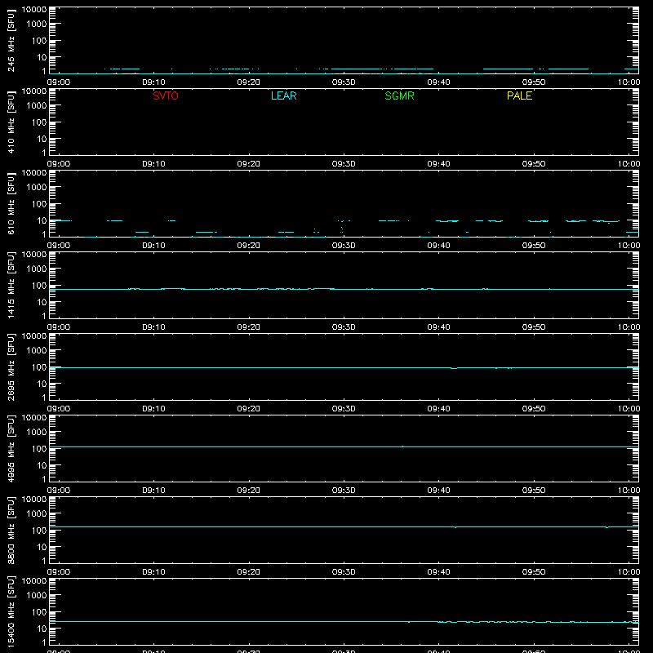Image resolution: width=653 pixels, height=653 pixels.
Task: Click the red SVTO station label
Action: point(166,96)
